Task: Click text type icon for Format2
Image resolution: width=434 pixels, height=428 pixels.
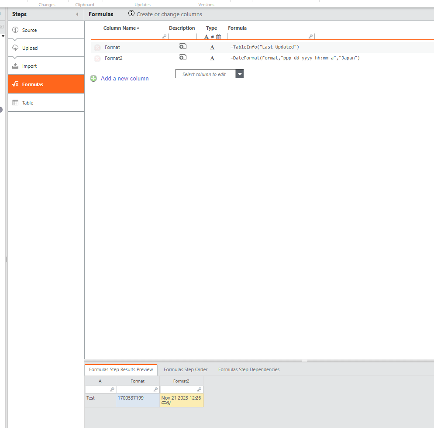Action: (x=212, y=58)
